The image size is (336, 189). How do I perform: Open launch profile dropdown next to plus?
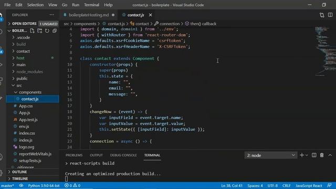307,155
